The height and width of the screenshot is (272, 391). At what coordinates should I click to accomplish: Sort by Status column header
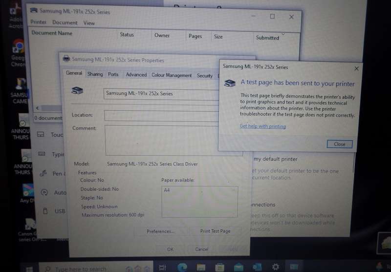click(x=127, y=35)
